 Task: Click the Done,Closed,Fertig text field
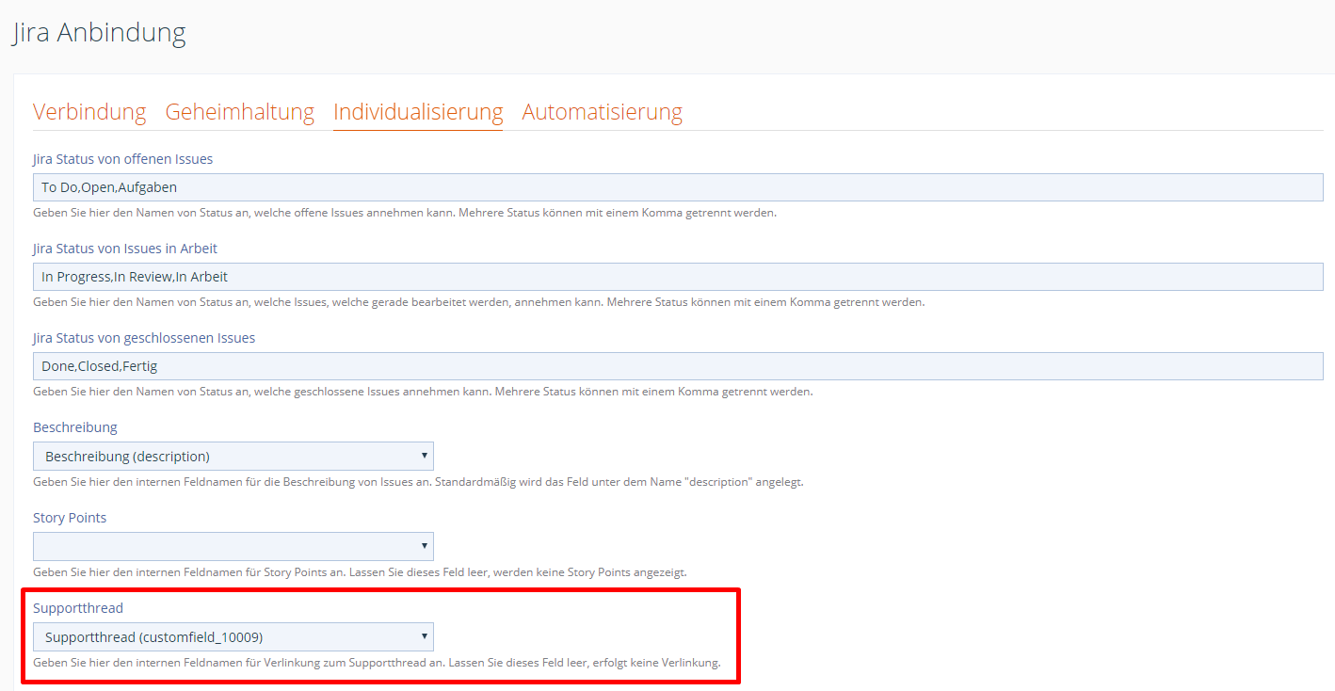point(678,366)
